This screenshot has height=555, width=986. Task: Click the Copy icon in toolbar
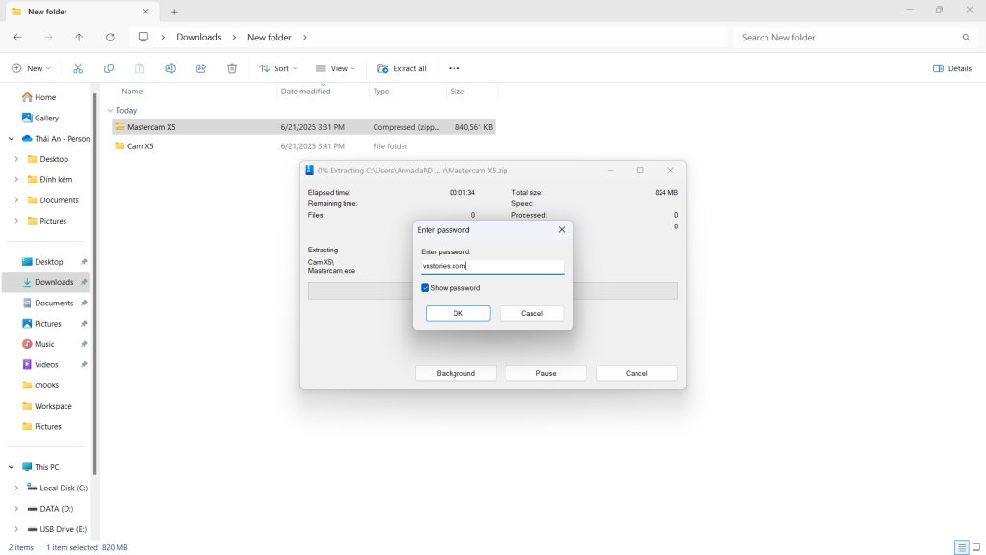109,68
